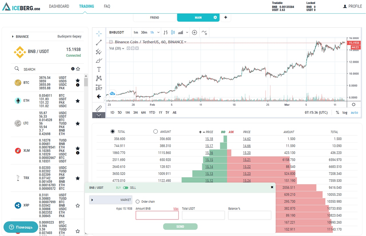Click the BTC info icon
Screen dimensions: 366x236
coord(77,85)
